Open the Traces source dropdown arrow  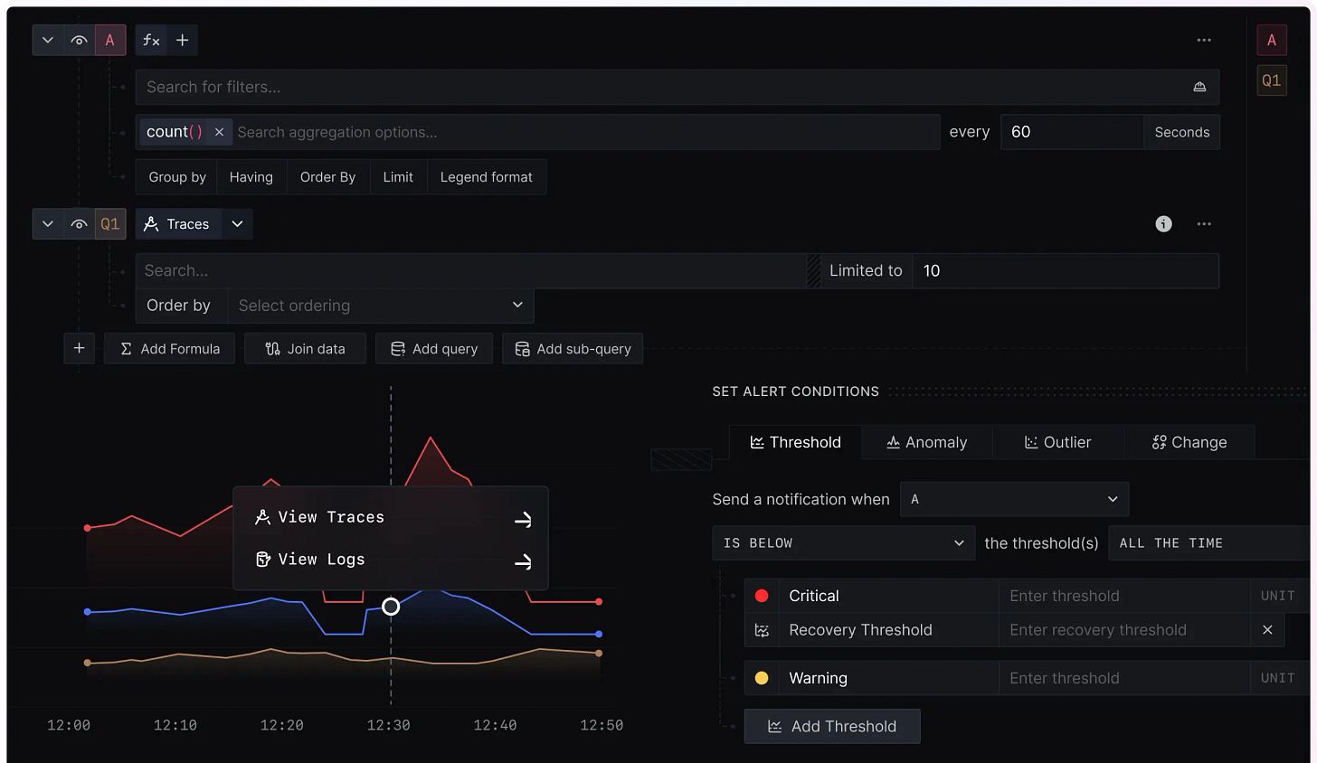pos(237,224)
